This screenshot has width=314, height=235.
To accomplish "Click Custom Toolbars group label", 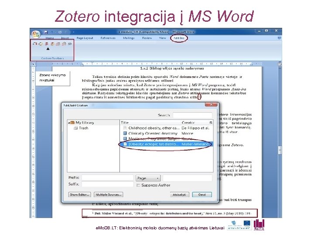I will click(x=52, y=58).
